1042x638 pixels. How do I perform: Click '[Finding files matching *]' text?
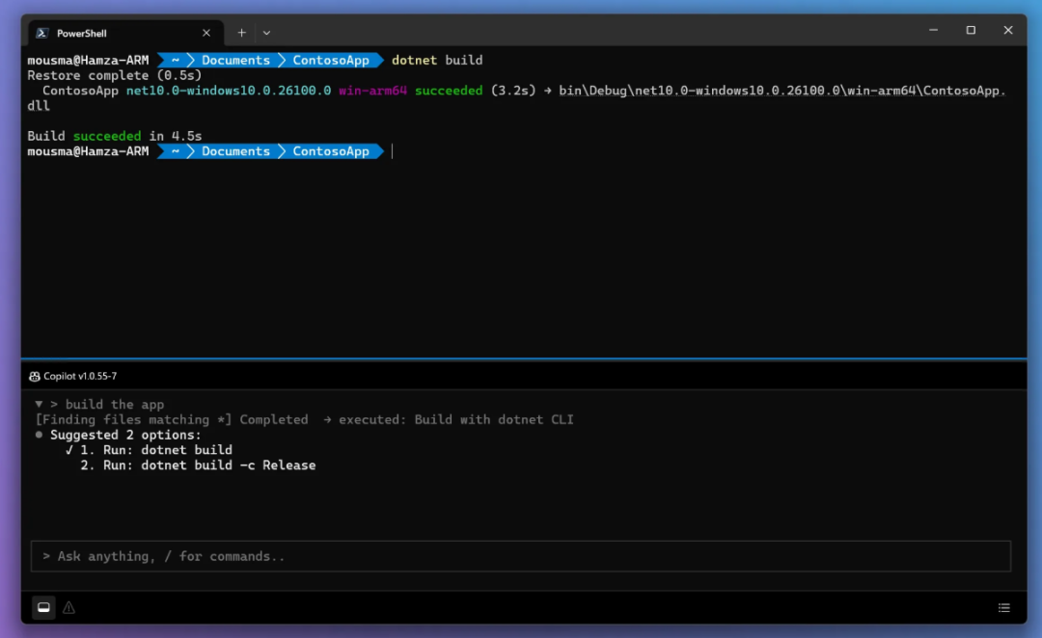(133, 419)
